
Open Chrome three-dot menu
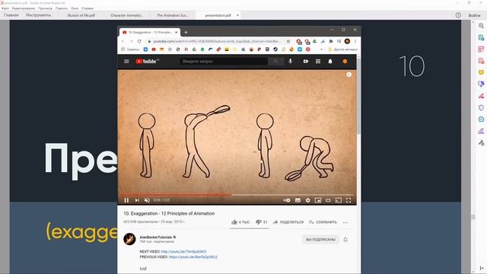pyautogui.click(x=355, y=41)
